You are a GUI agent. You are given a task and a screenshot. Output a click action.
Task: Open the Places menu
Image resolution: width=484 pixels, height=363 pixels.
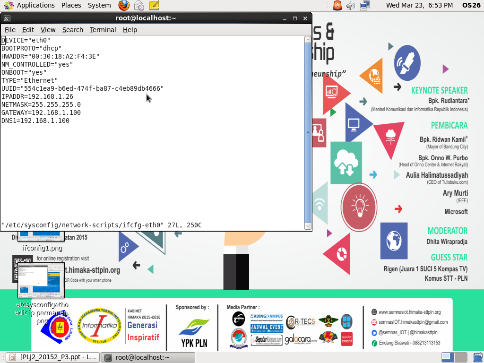tap(71, 5)
